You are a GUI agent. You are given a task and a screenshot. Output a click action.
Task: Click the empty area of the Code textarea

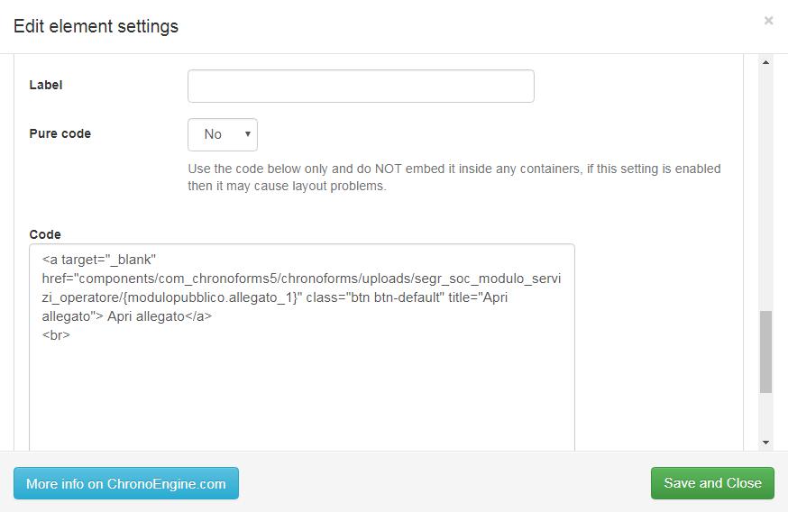click(301, 397)
